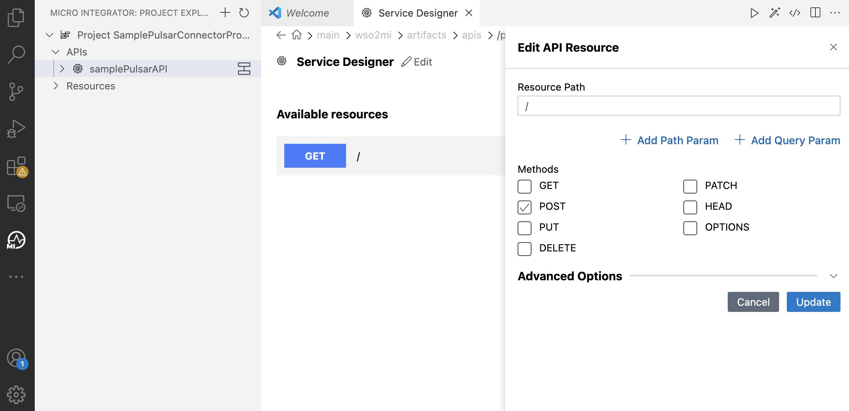Show source view with the code icon

click(795, 13)
